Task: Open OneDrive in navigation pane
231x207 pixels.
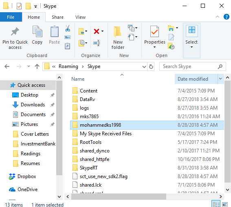Action: pyautogui.click(x=28, y=189)
